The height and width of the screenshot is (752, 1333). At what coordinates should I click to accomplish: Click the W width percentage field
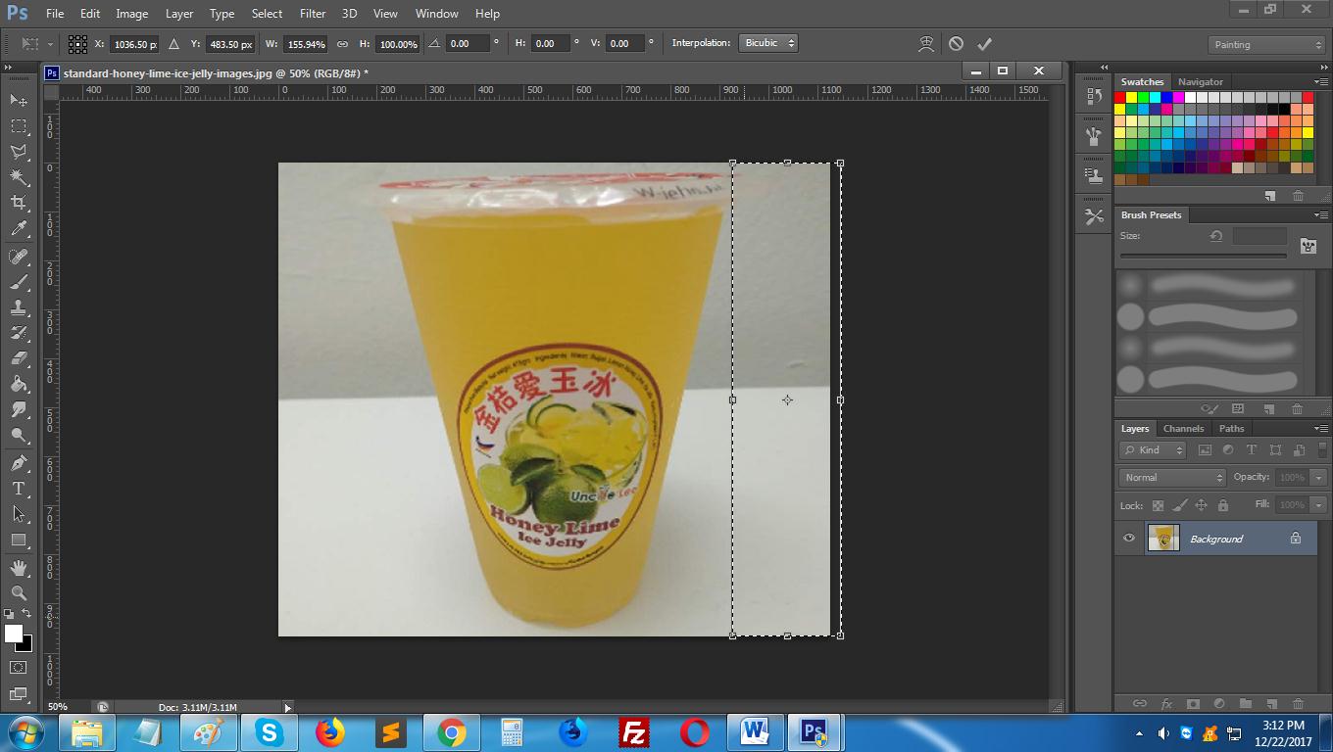pyautogui.click(x=307, y=44)
